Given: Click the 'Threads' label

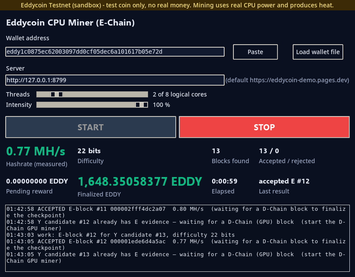Looking at the screenshot, I should (18, 94).
